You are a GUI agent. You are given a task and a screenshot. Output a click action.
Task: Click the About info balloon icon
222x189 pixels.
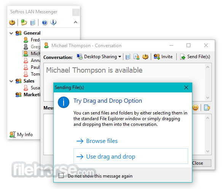pos(53,22)
